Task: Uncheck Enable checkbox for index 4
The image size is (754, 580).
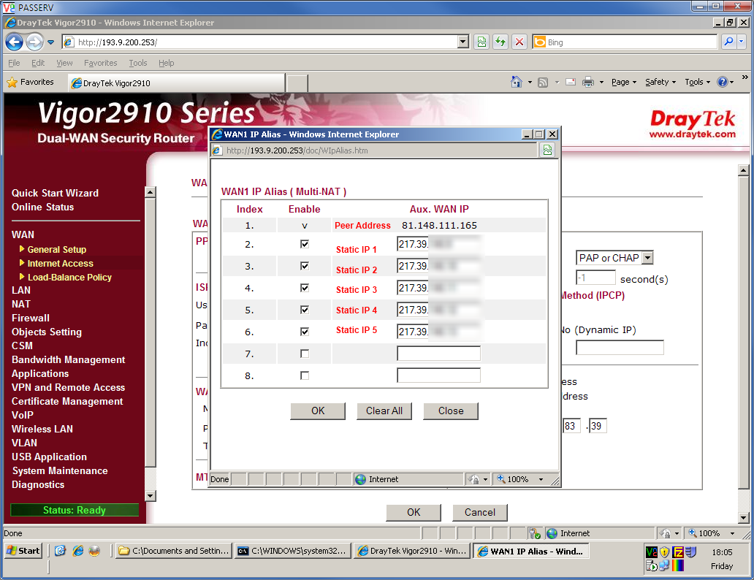Action: (x=305, y=288)
